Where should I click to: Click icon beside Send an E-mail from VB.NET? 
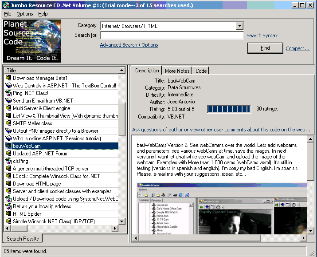[8, 101]
